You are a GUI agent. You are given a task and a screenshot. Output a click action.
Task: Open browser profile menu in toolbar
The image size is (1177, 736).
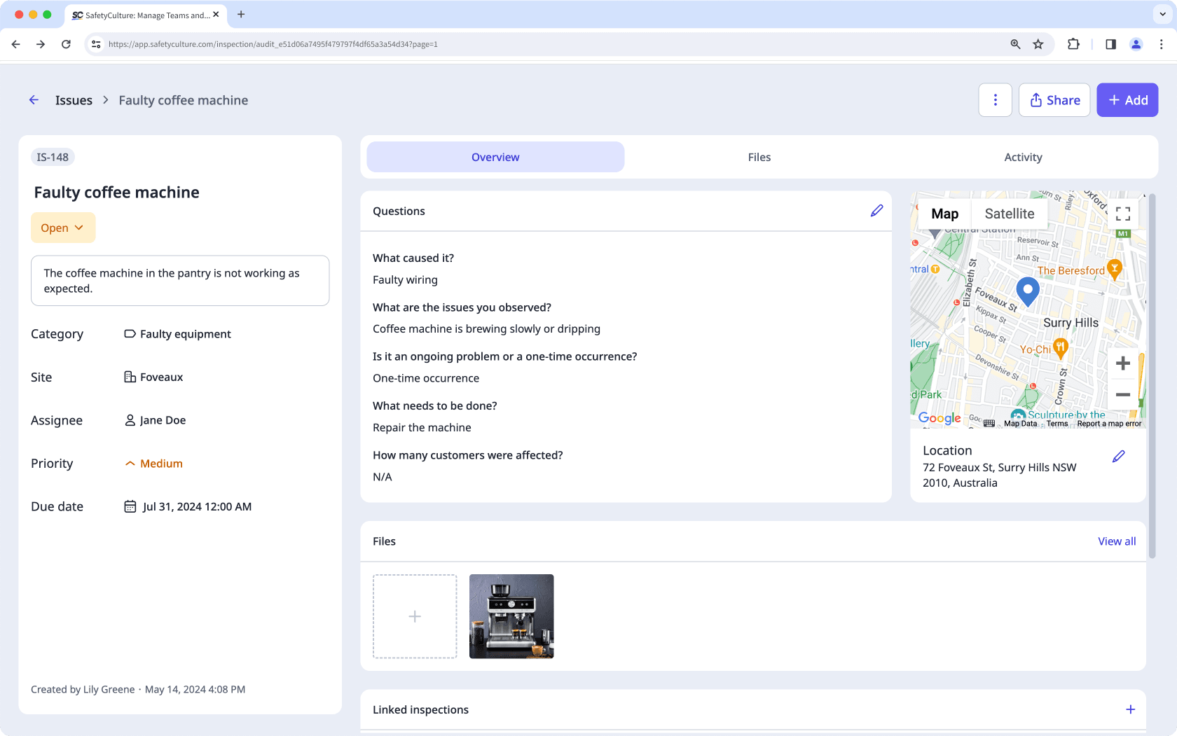tap(1136, 43)
